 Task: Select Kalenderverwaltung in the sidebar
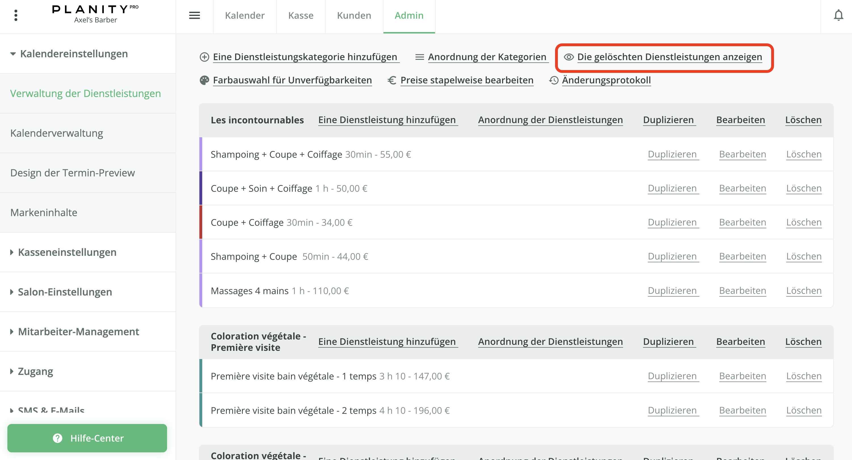[56, 133]
